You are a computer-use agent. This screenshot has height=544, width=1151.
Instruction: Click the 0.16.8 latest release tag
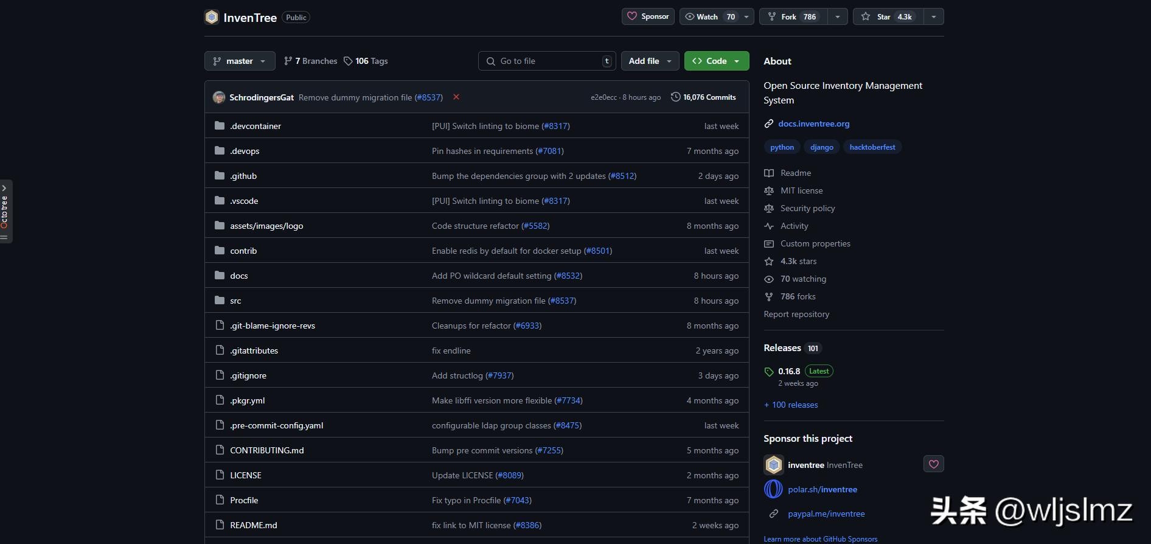(789, 371)
